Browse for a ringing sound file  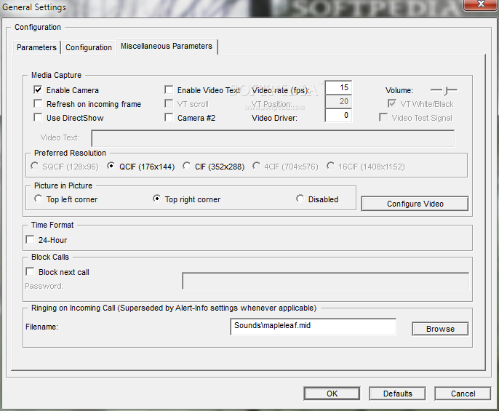click(x=440, y=329)
